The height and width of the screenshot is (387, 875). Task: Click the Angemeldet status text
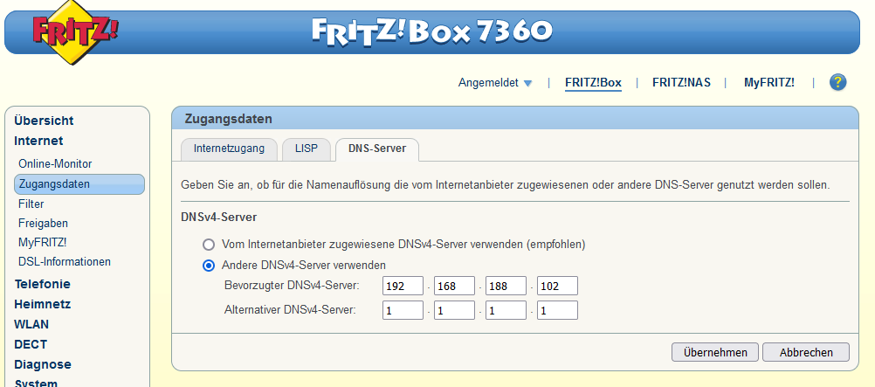pyautogui.click(x=488, y=83)
